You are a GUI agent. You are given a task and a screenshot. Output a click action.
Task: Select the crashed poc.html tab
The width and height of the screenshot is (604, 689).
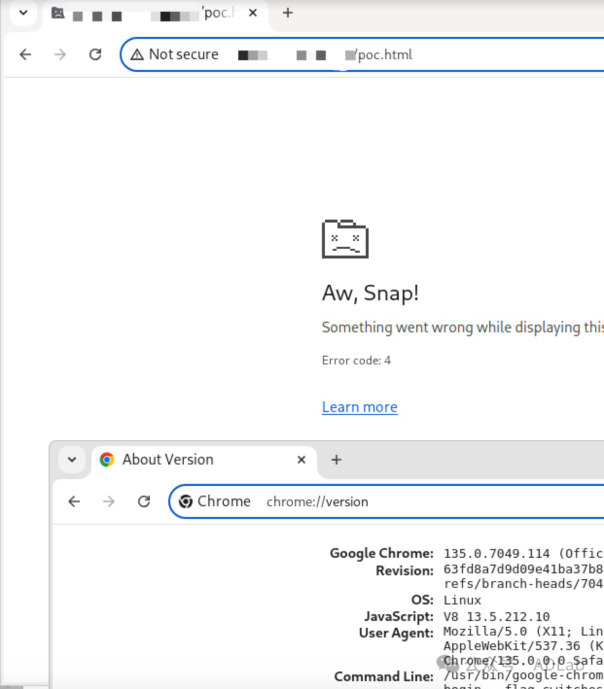click(x=146, y=14)
